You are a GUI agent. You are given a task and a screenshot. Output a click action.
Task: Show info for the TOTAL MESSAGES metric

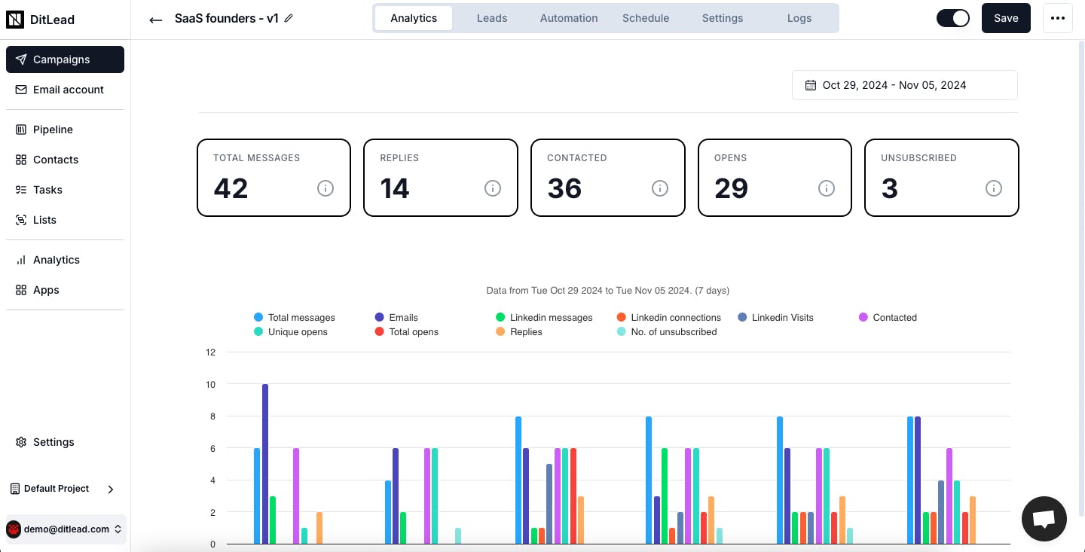325,188
